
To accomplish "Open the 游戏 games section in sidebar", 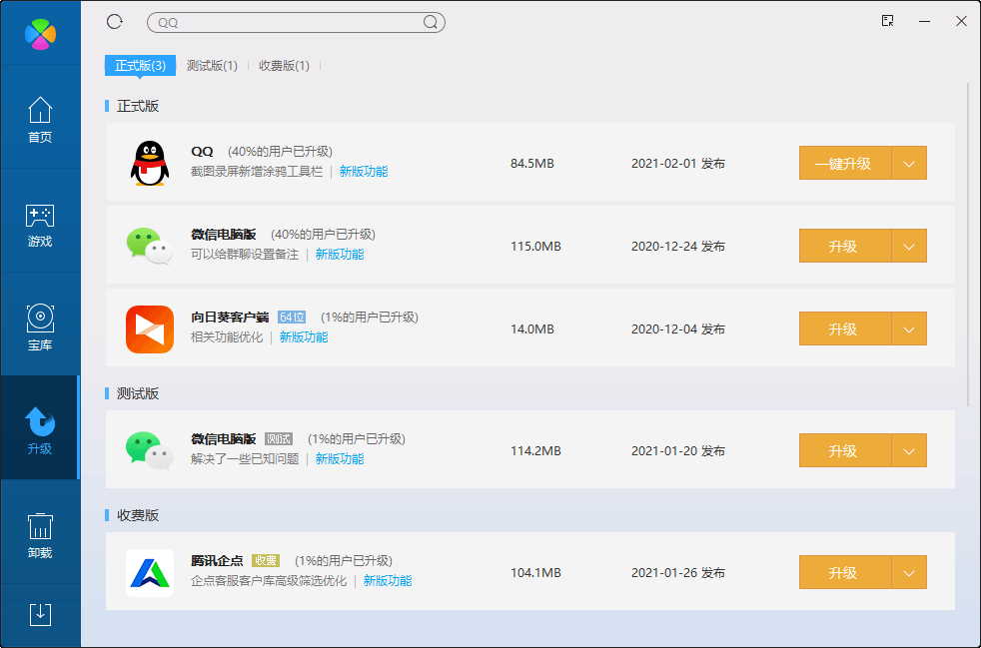I will [40, 225].
